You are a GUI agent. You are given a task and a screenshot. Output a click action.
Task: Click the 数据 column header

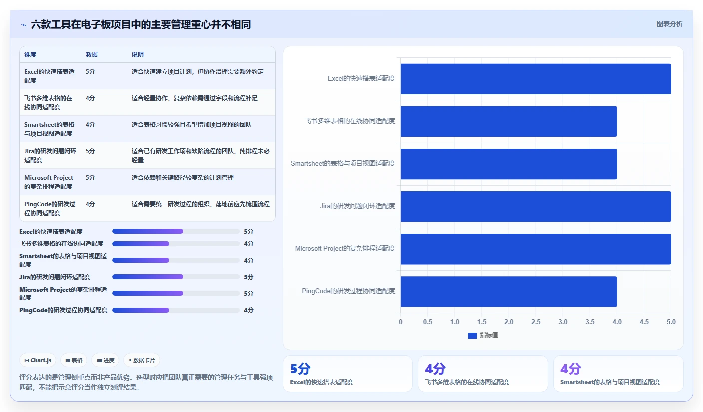[92, 55]
